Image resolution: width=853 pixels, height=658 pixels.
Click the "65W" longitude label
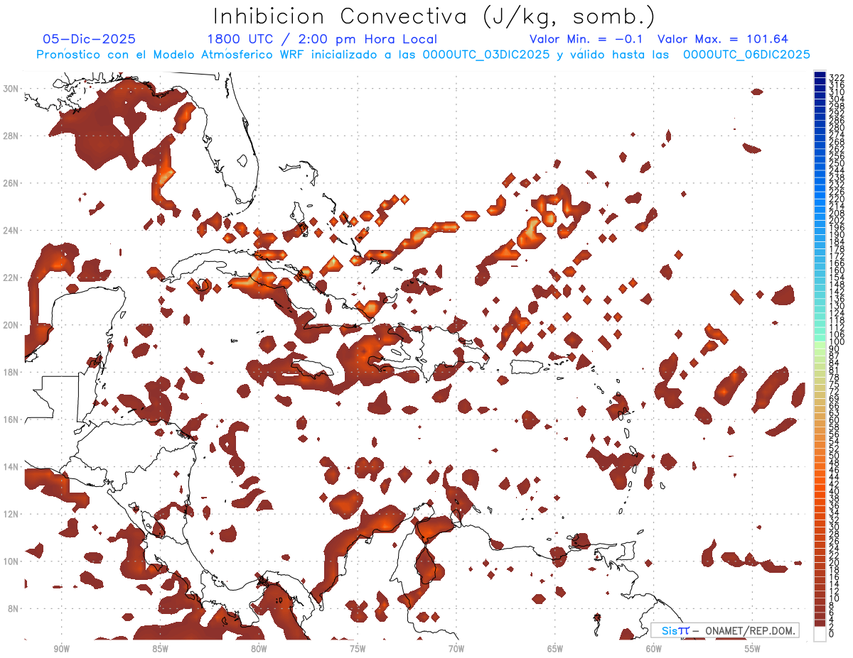click(x=555, y=649)
